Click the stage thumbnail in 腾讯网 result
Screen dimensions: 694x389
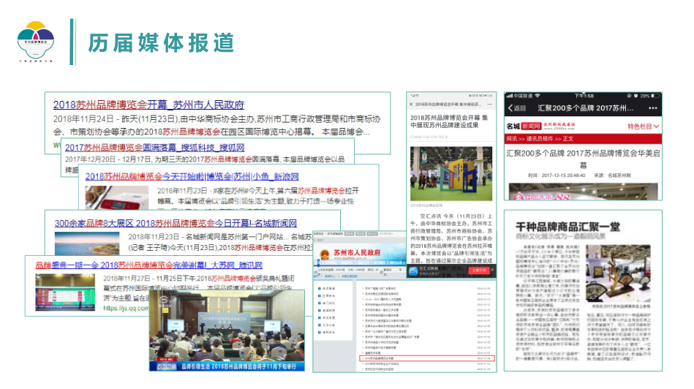point(65,292)
